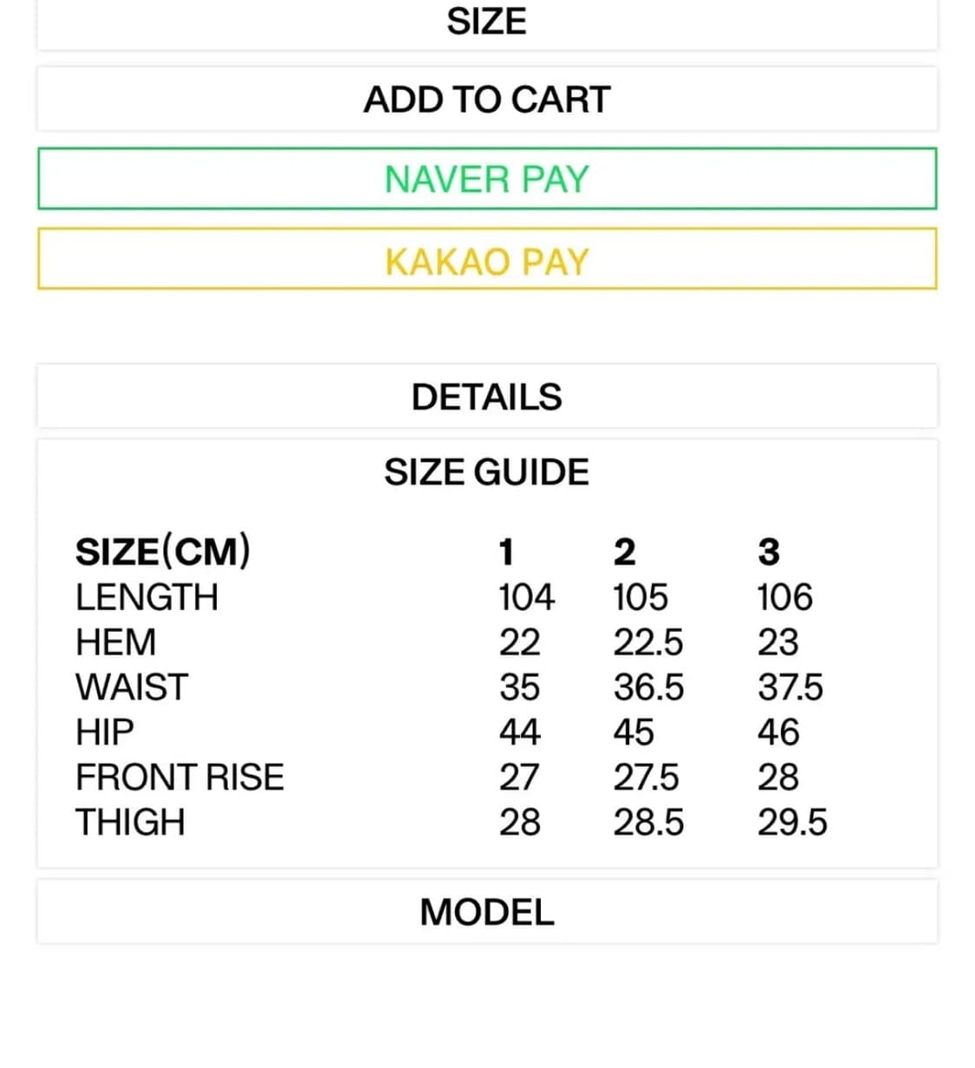
Task: Select size column header 3
Action: [769, 552]
